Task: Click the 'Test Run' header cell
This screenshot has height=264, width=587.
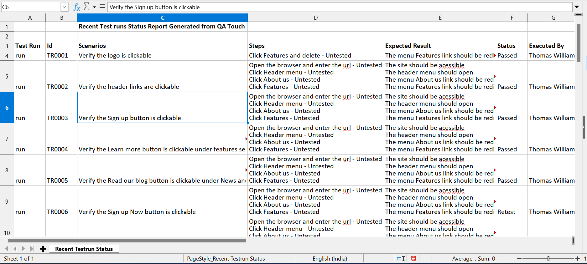Action: [x=30, y=46]
